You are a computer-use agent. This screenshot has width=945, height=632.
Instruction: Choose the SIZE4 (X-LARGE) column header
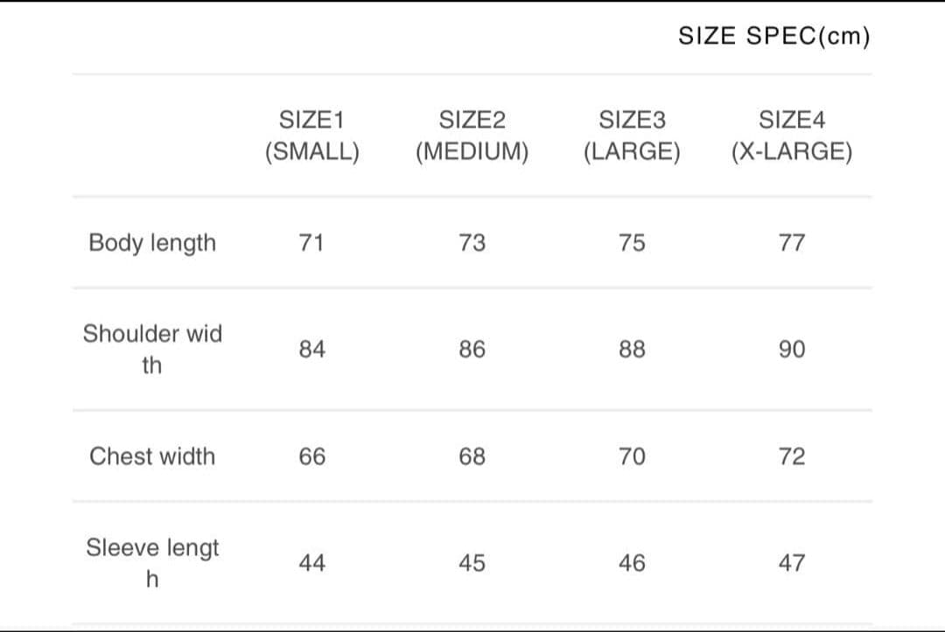click(x=791, y=135)
